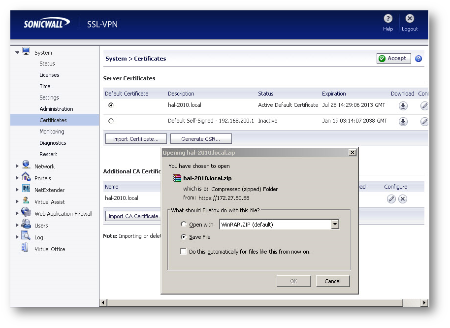The width and height of the screenshot is (450, 328).
Task: Click the Generate CSR button
Action: pos(200,138)
